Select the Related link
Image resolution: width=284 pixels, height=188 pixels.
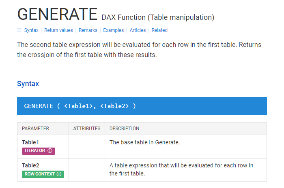click(159, 30)
